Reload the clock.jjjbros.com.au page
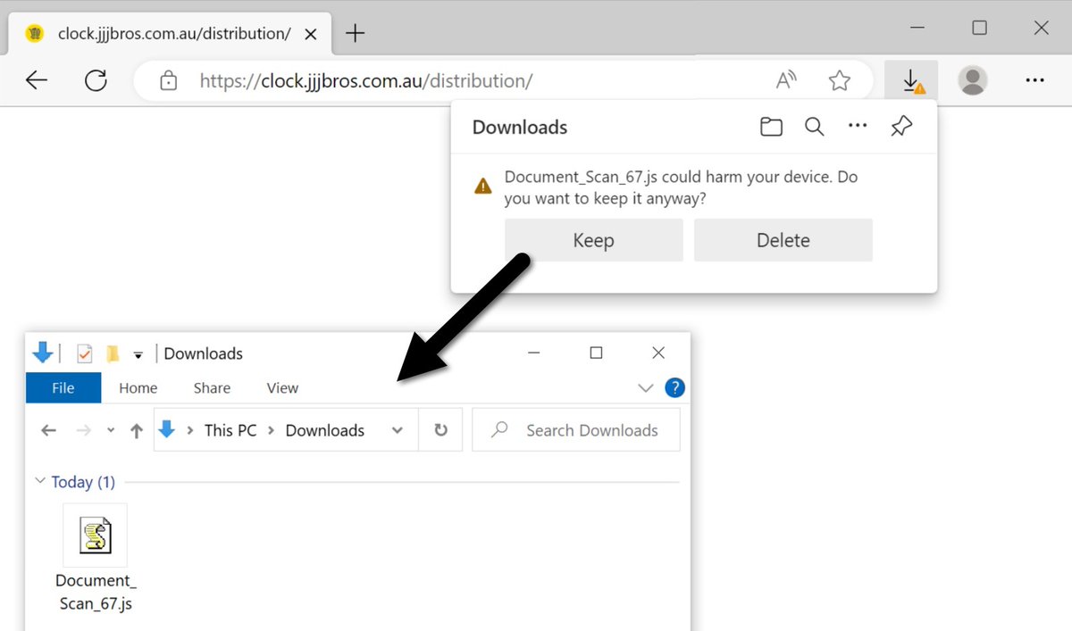This screenshot has width=1072, height=631. pyautogui.click(x=96, y=79)
